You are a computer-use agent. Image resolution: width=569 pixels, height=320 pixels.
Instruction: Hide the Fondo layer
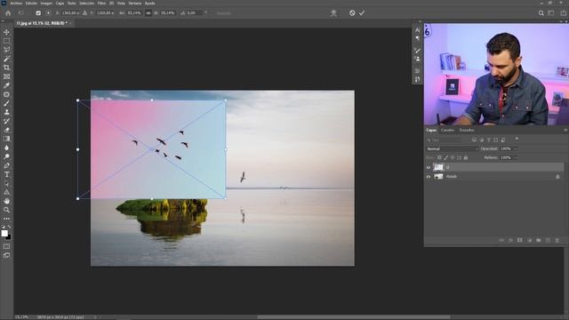pos(429,177)
